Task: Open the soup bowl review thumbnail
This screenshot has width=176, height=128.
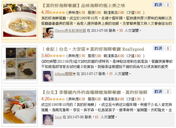Action: 20,20
